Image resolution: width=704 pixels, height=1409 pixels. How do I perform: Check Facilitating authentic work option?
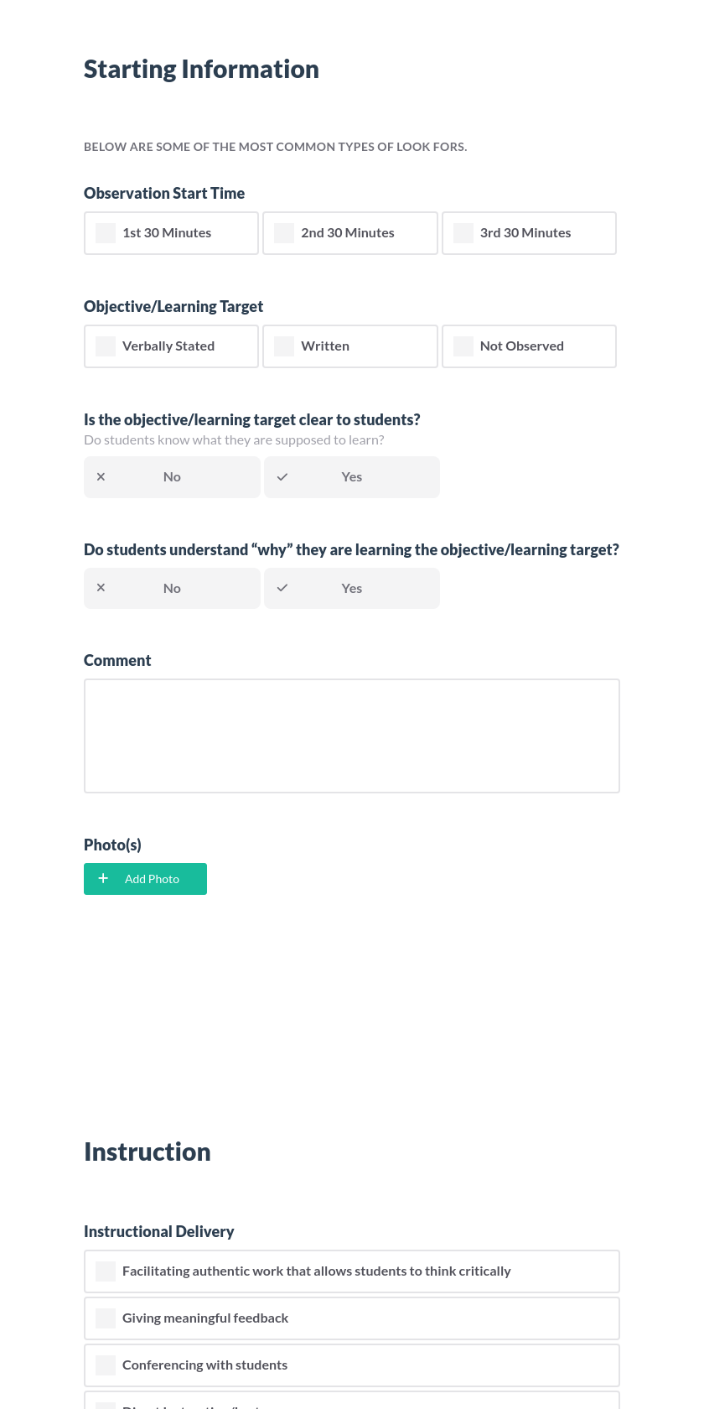click(105, 1271)
